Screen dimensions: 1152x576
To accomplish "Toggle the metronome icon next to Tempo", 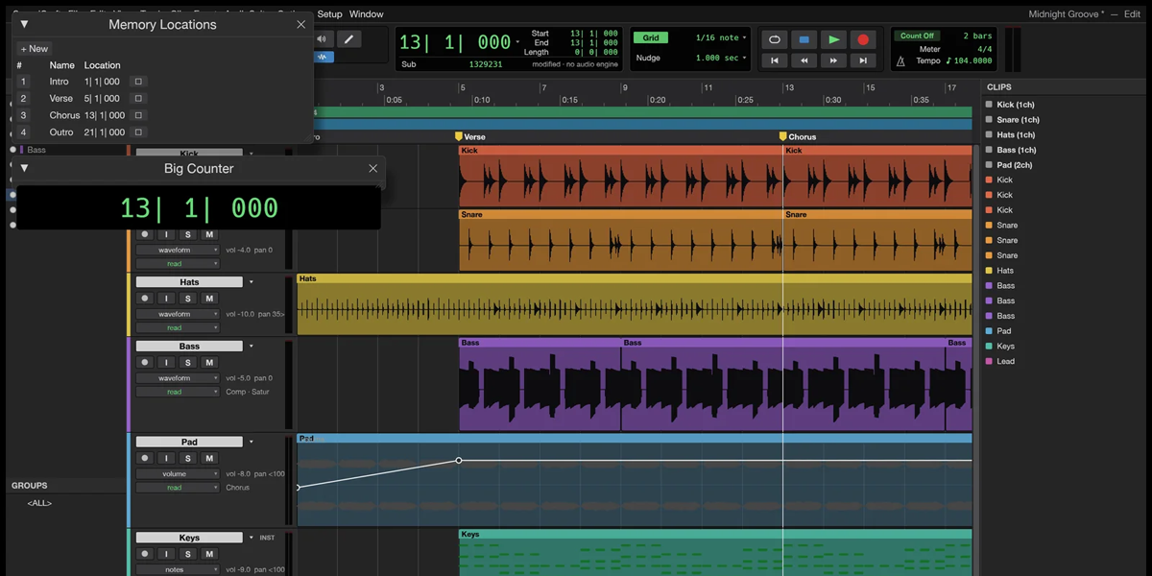I will [x=900, y=60].
